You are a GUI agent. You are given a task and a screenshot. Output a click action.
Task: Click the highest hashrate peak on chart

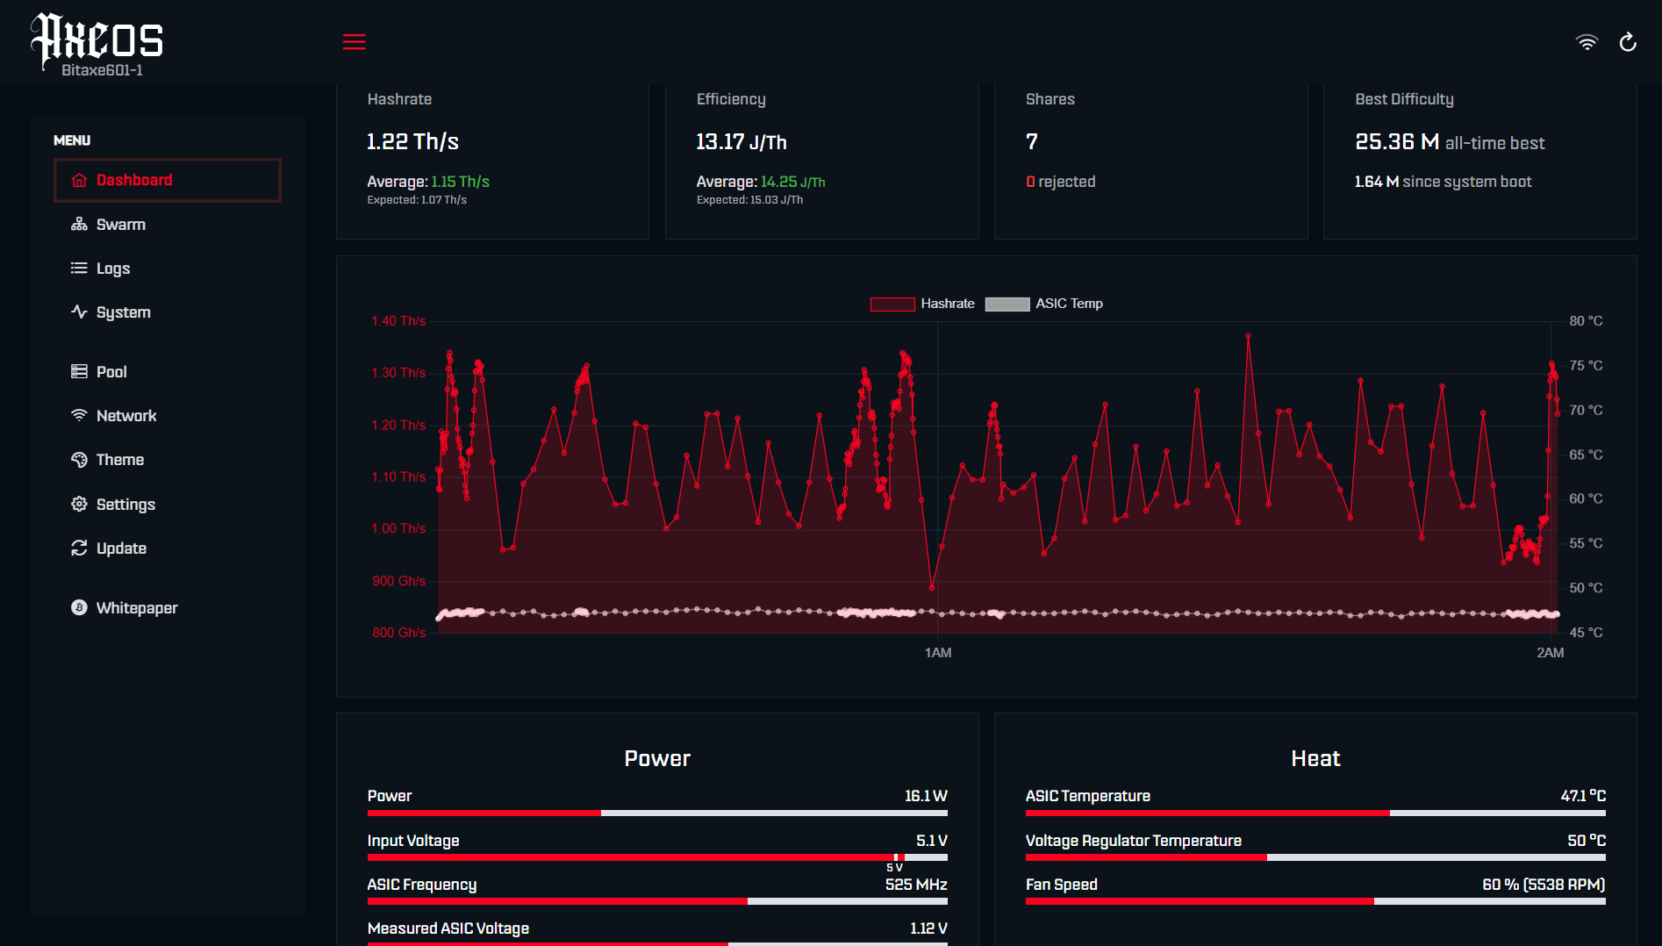point(1248,336)
